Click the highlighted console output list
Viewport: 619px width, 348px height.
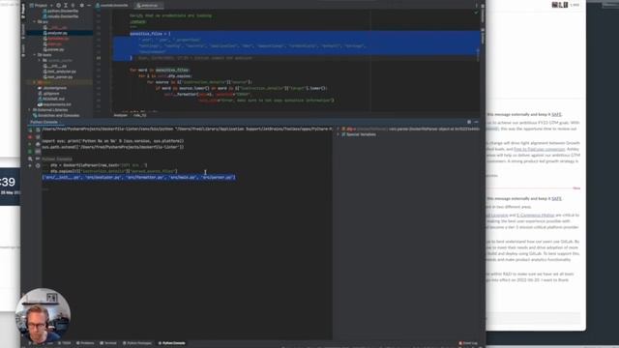138,178
